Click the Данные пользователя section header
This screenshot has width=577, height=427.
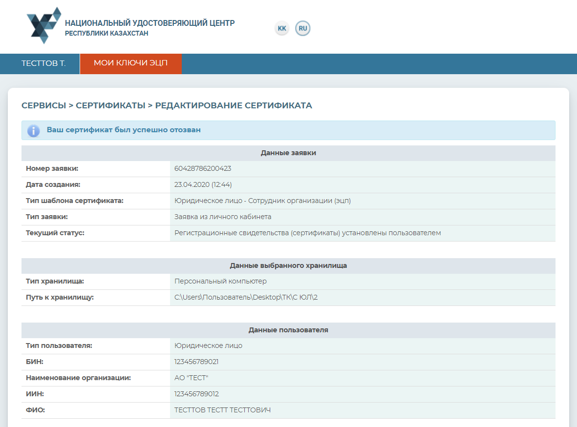point(288,330)
